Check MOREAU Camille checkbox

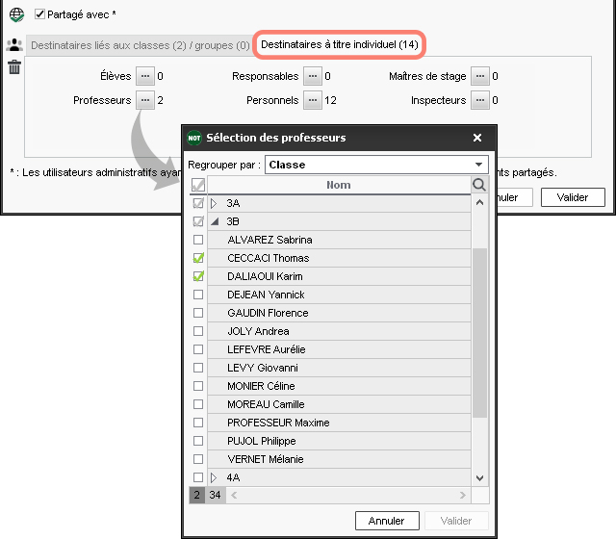tap(198, 404)
